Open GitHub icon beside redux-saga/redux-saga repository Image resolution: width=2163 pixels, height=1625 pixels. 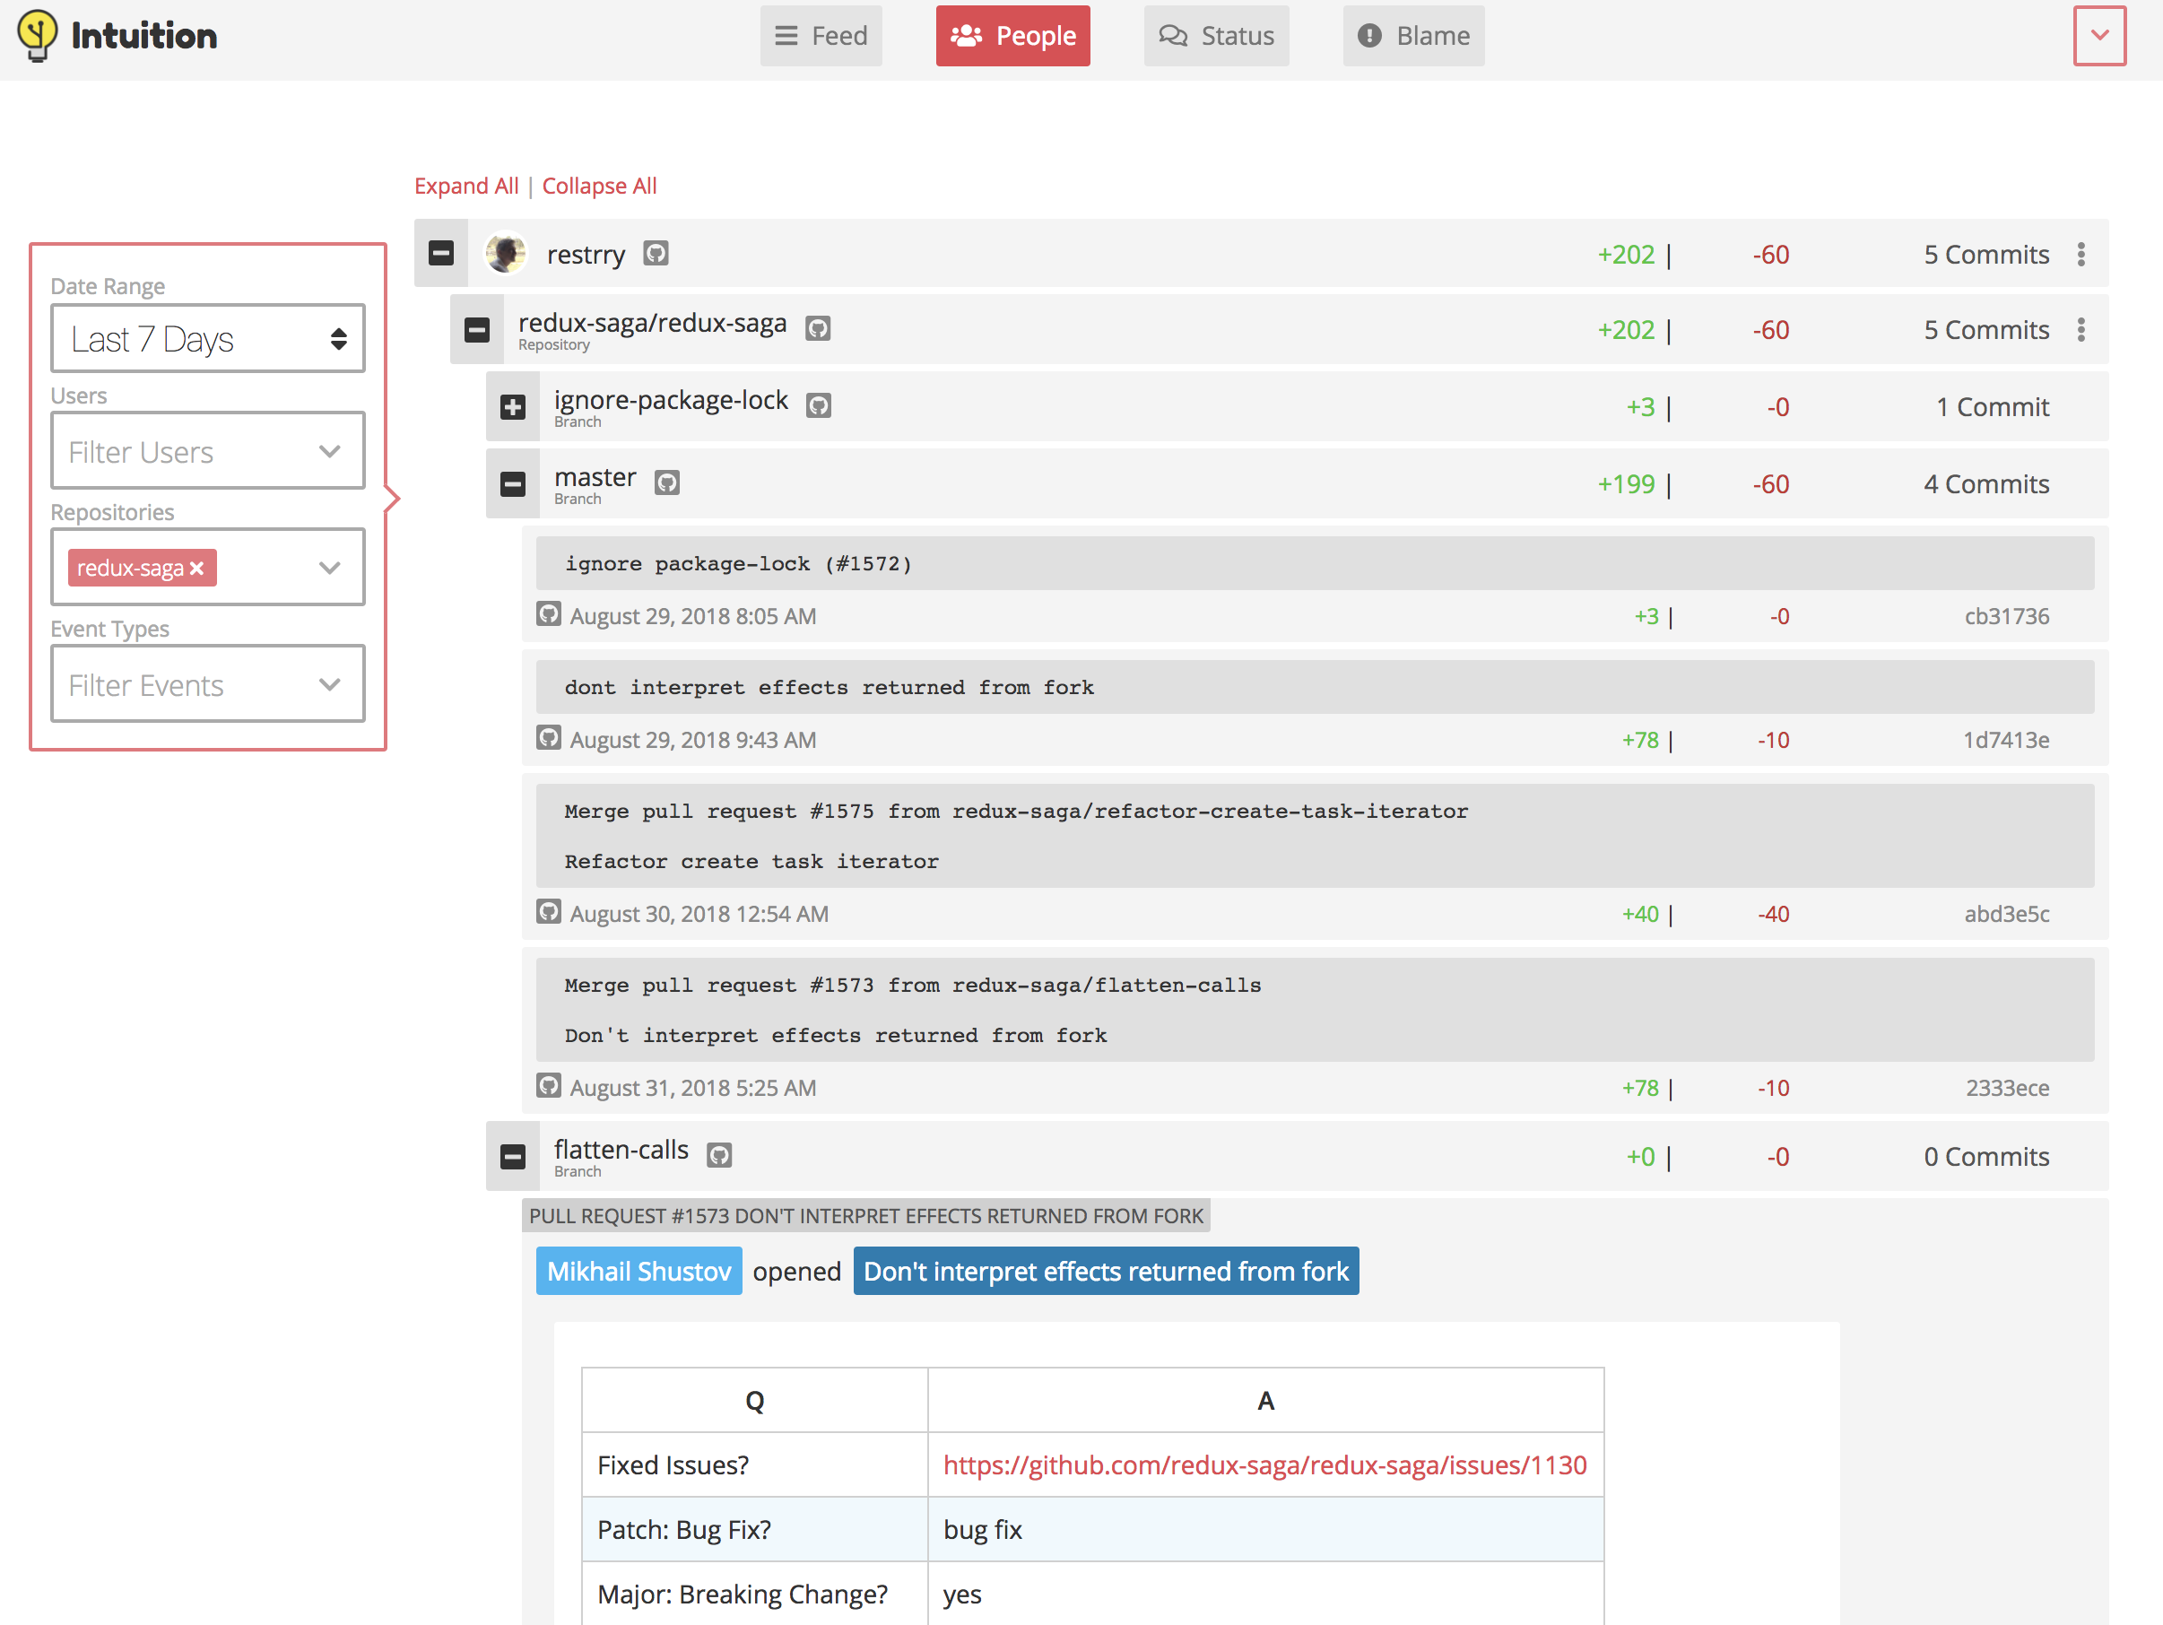tap(818, 329)
